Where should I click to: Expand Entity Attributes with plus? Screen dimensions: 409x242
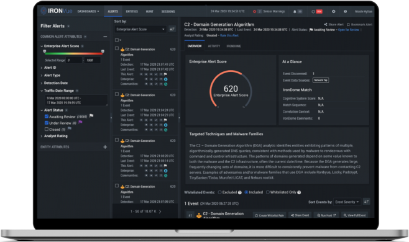[105, 147]
